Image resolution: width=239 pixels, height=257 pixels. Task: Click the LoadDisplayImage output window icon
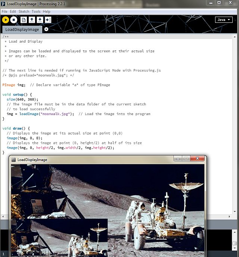13,160
